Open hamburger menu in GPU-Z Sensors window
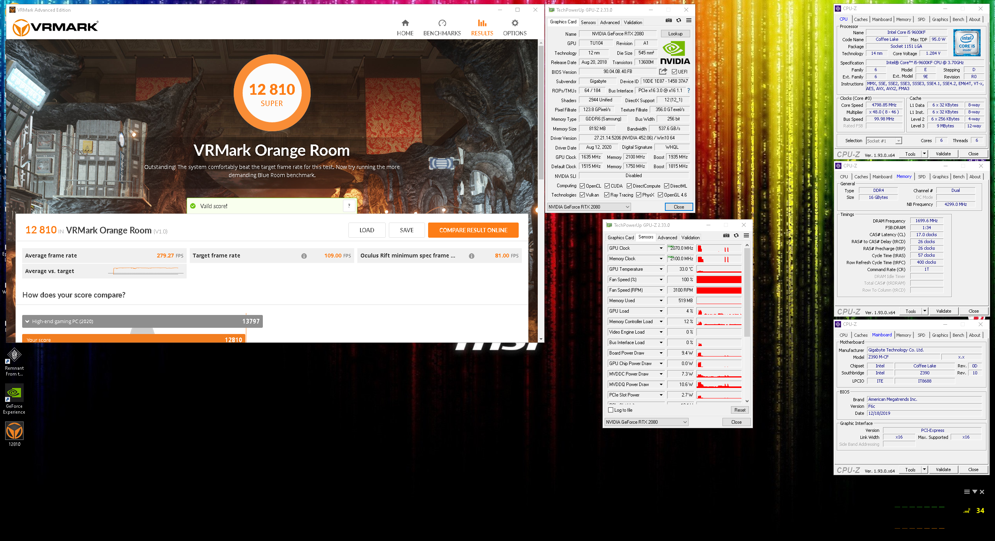Image resolution: width=995 pixels, height=541 pixels. point(746,235)
